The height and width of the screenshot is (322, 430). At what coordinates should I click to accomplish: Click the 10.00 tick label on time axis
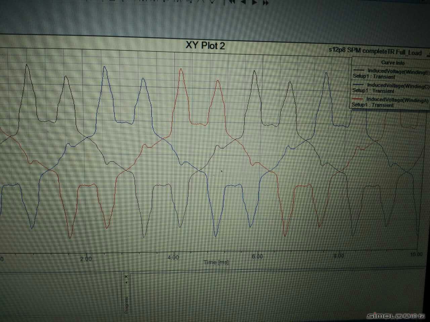pos(416,254)
